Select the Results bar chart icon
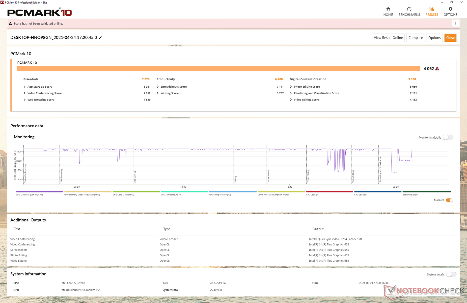467x303 pixels. point(431,9)
